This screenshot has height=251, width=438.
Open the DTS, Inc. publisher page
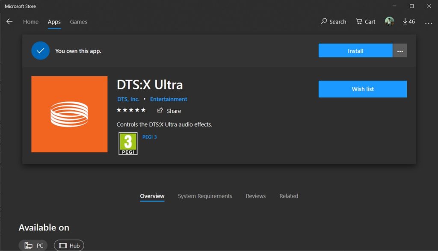128,99
